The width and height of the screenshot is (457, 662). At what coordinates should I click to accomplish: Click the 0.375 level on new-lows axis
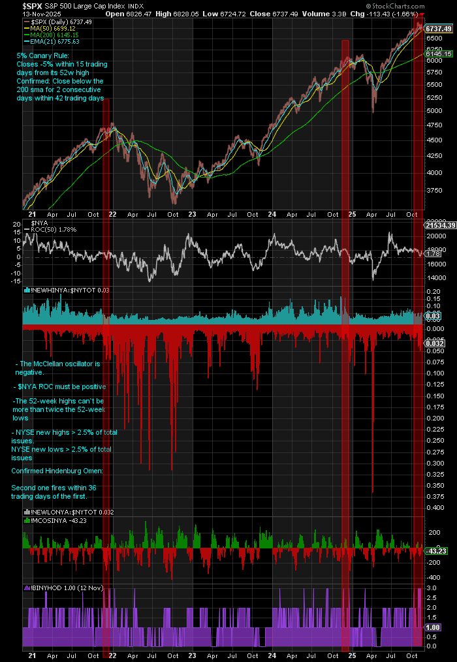pyautogui.click(x=434, y=496)
